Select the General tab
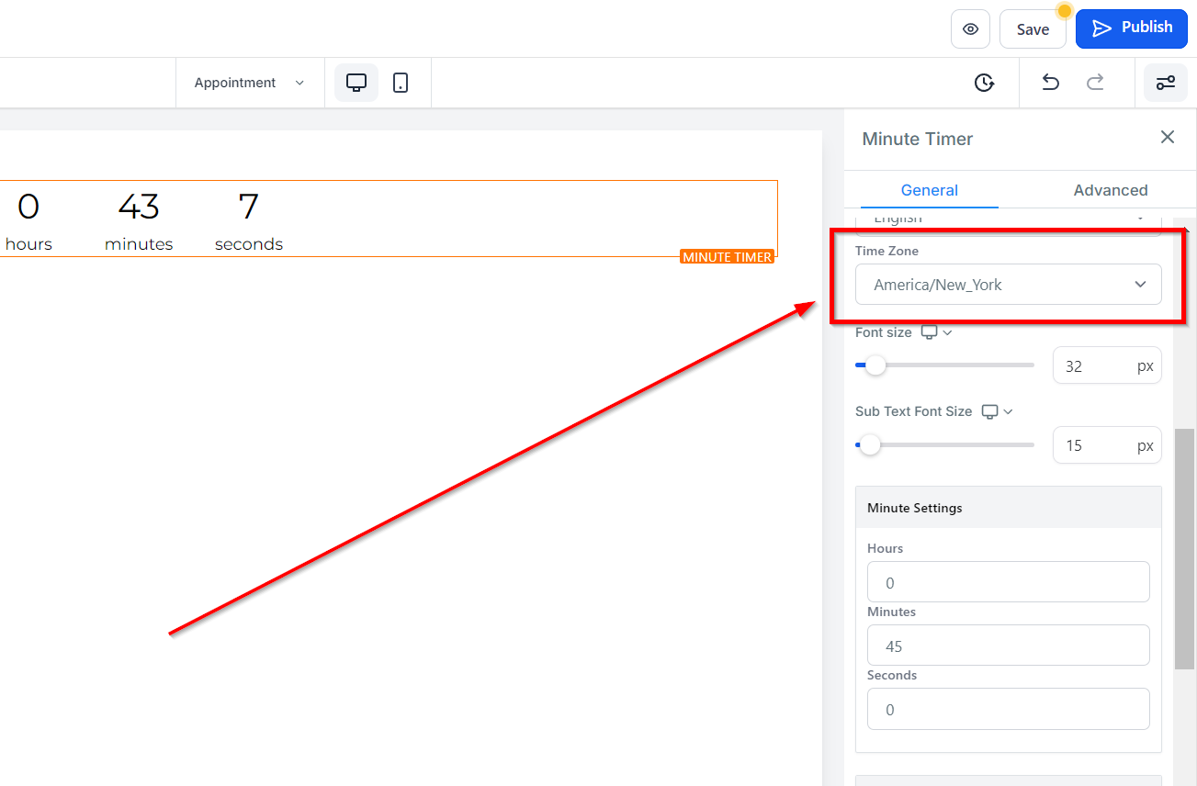 click(x=929, y=190)
